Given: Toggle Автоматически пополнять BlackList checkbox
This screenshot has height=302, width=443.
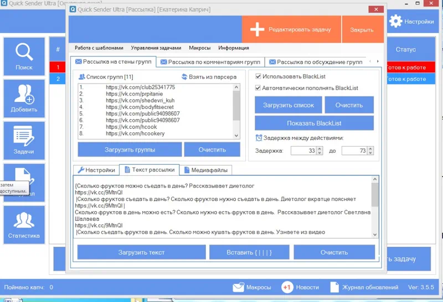Looking at the screenshot, I should 258,88.
